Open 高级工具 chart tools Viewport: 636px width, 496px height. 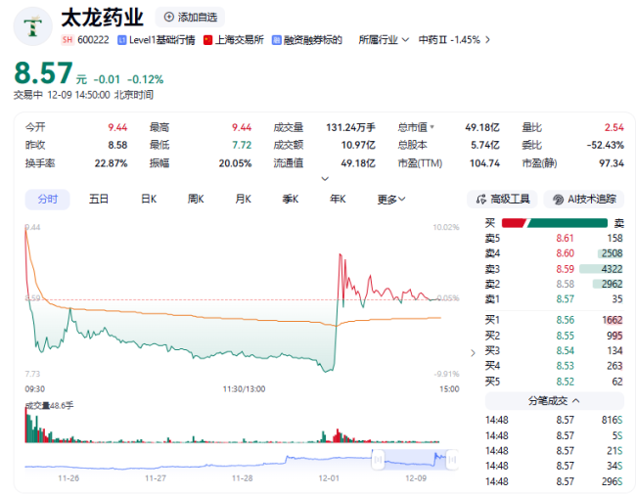(502, 199)
